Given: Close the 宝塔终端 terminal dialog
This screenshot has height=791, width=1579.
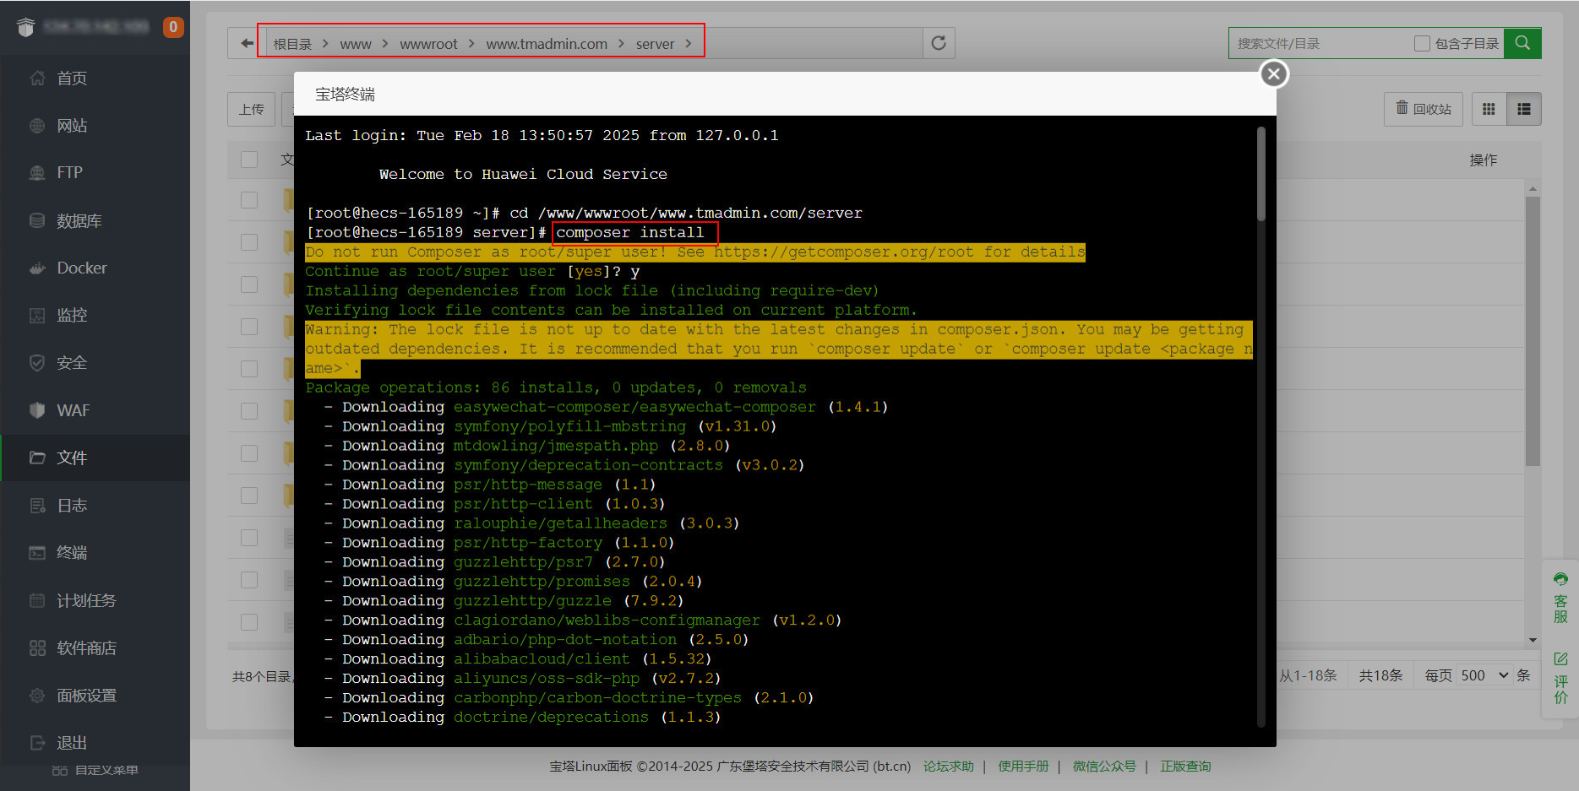Looking at the screenshot, I should coord(1274,74).
